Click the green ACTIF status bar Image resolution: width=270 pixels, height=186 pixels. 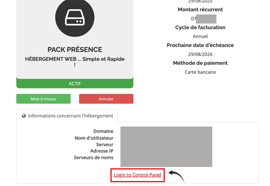(x=75, y=83)
